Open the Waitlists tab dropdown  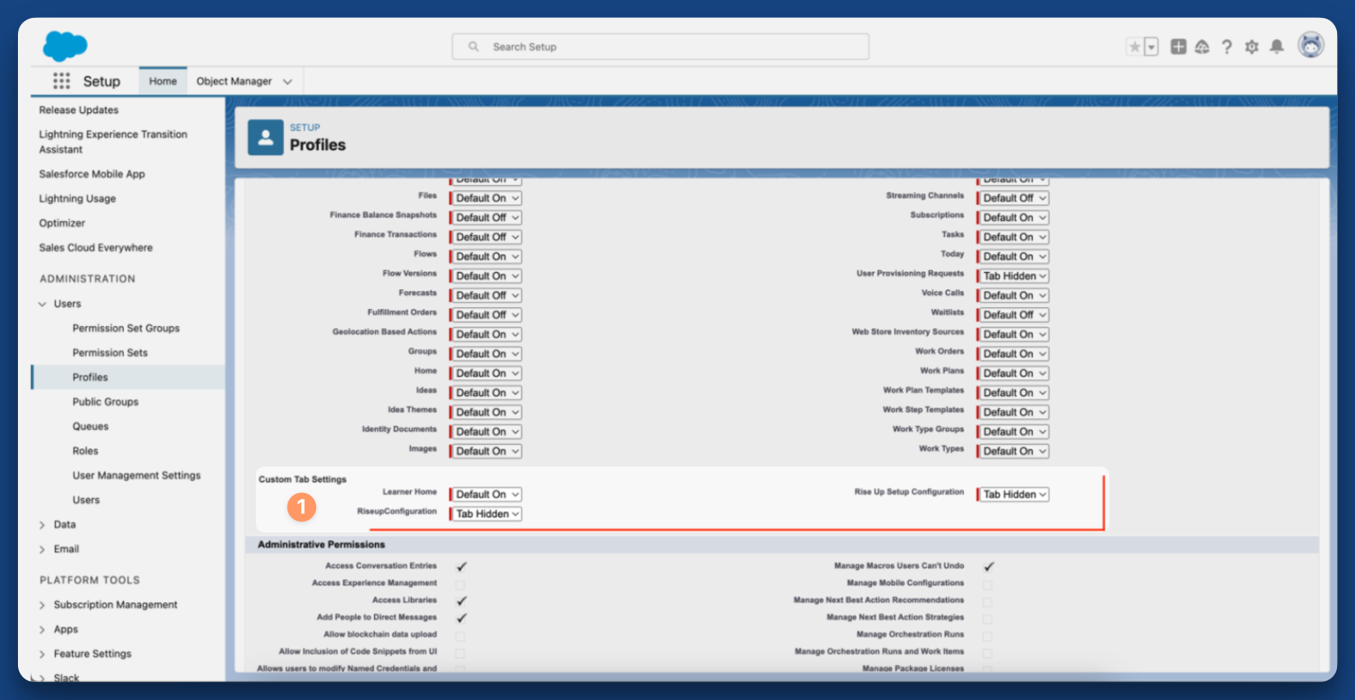pos(1013,315)
